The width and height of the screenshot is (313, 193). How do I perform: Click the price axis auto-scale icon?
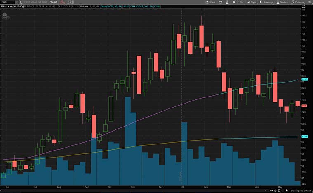304,7
